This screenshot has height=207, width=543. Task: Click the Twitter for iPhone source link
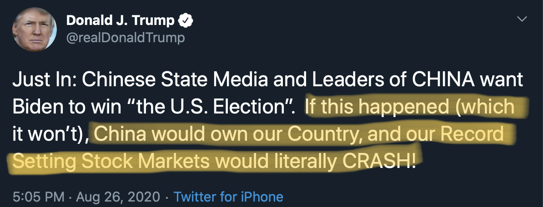coord(228,197)
